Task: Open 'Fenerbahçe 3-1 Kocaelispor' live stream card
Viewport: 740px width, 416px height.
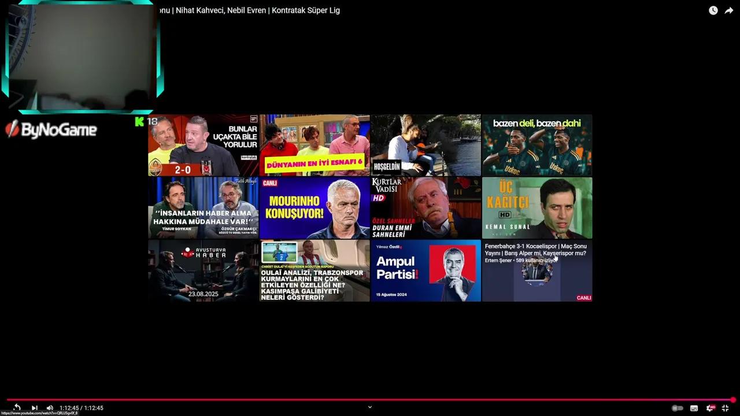Action: (x=537, y=270)
